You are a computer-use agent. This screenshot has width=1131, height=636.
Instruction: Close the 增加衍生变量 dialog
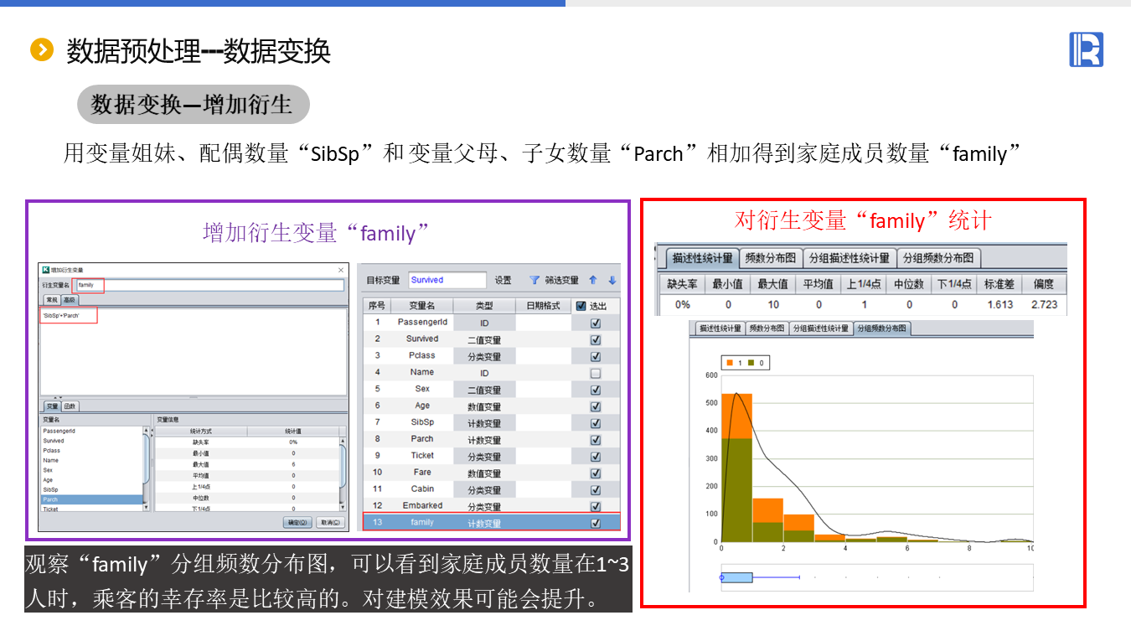341,270
